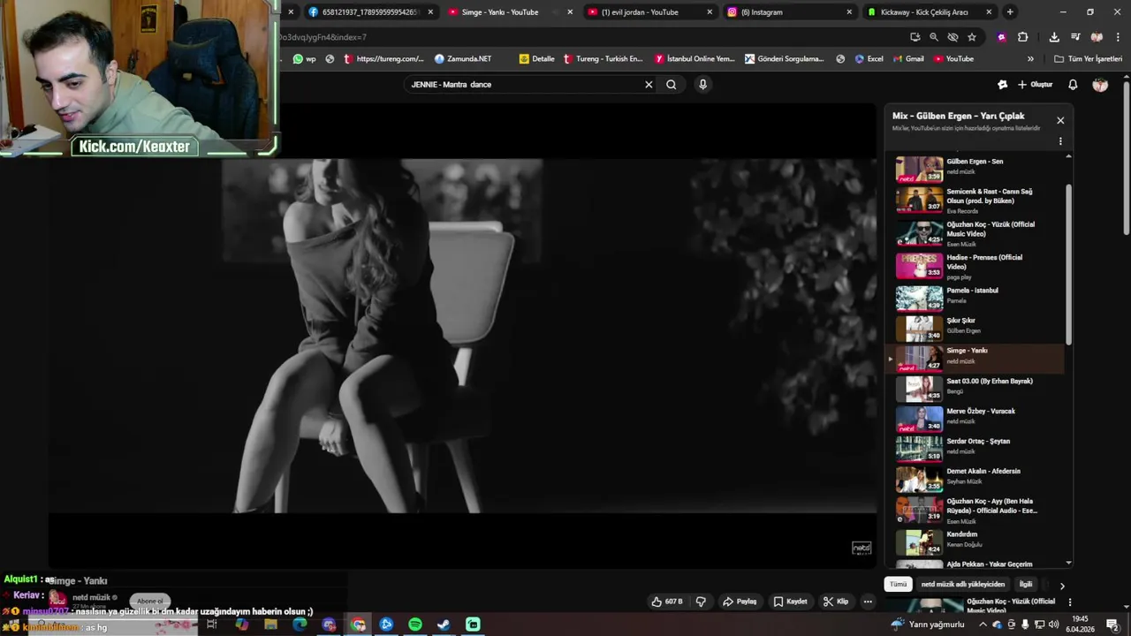Click the Abone ol subscribe button

point(149,601)
